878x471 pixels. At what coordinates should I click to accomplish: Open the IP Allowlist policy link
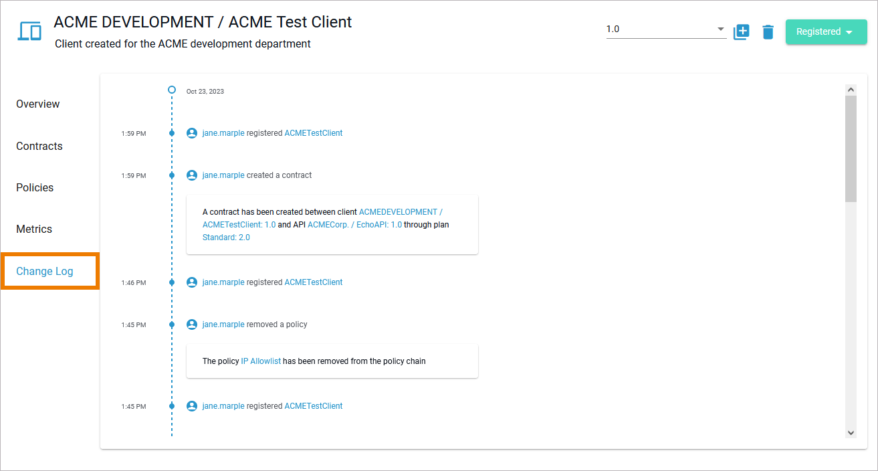pos(261,361)
